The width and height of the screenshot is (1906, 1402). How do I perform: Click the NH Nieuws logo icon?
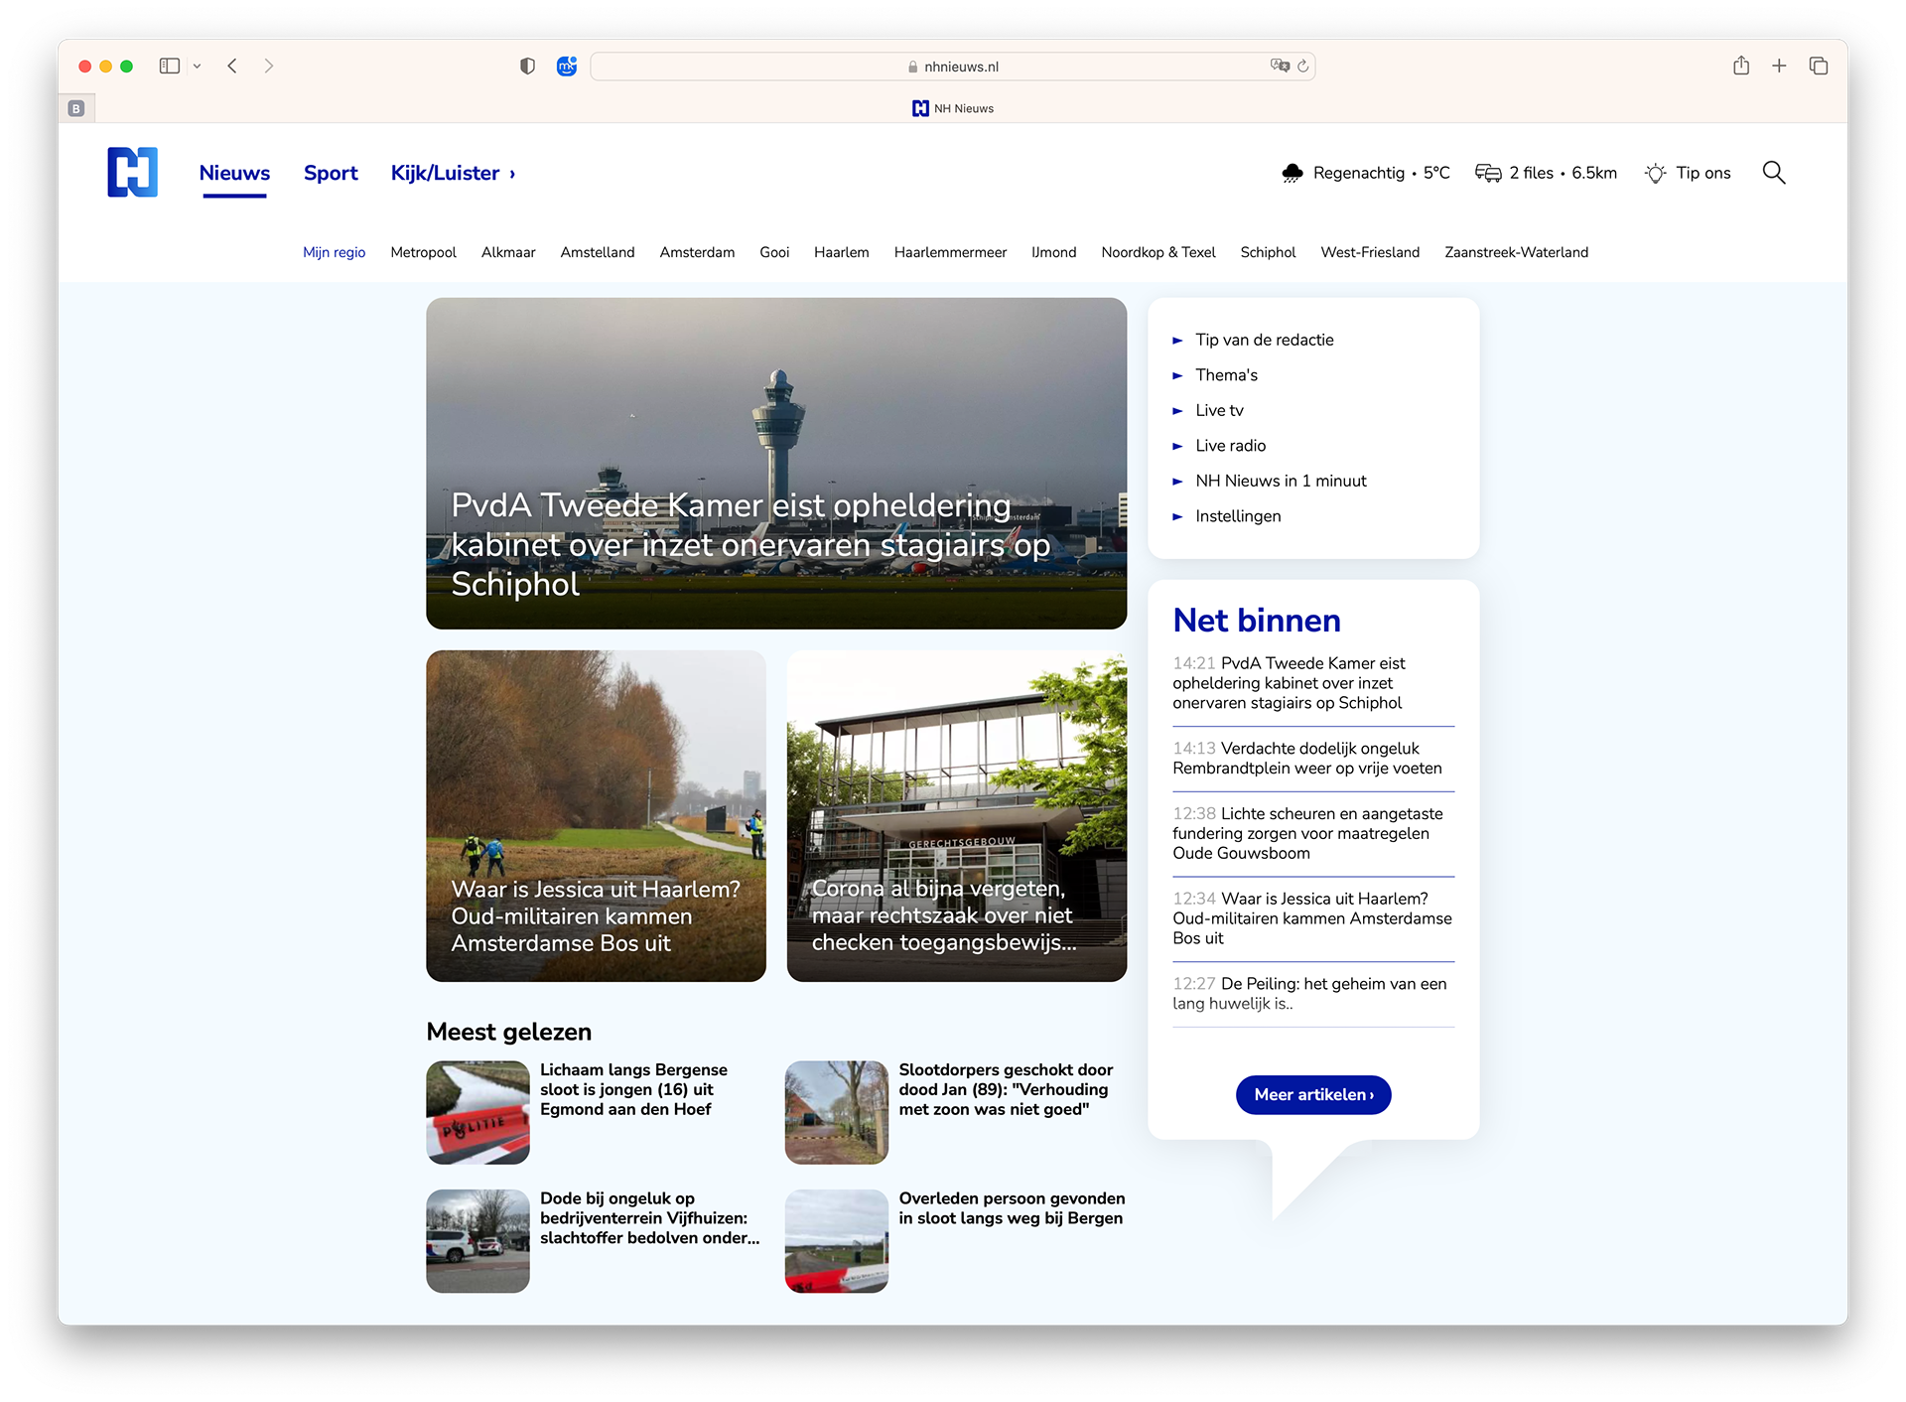(x=132, y=172)
